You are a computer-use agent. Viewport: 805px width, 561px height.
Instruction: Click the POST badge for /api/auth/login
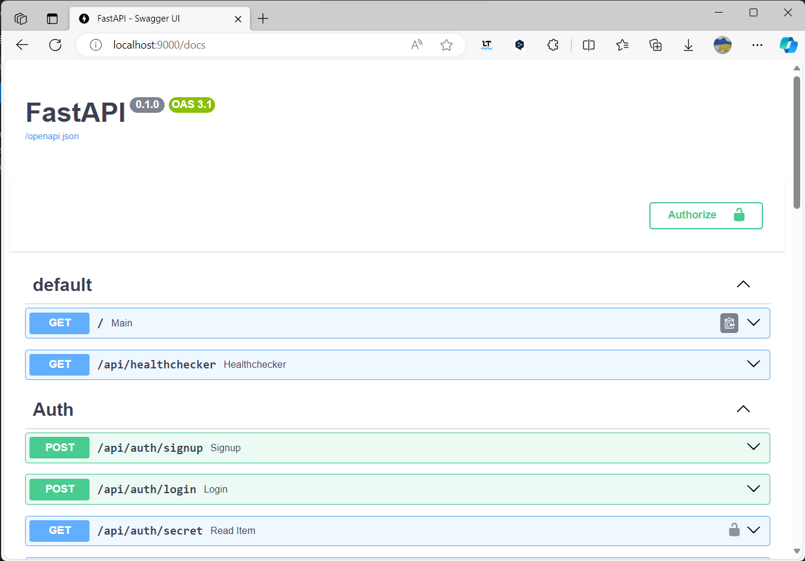pyautogui.click(x=59, y=489)
